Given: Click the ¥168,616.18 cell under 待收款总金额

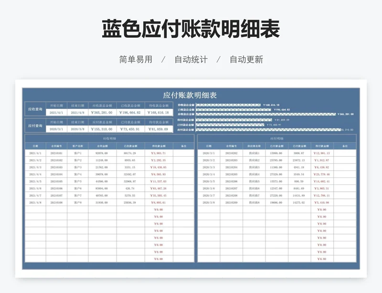Looking at the screenshot, I should point(159,112).
